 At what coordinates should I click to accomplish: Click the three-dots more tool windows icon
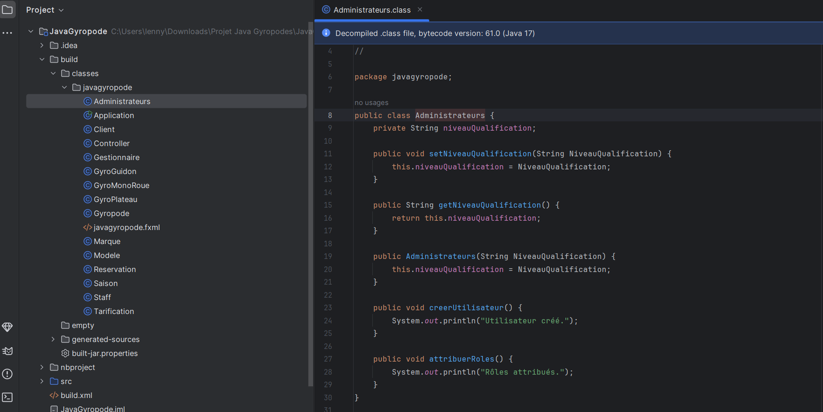[x=7, y=33]
